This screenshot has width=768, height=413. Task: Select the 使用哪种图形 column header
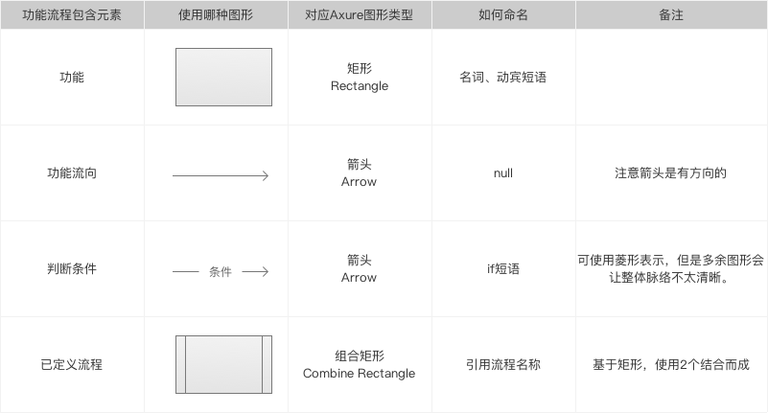216,14
